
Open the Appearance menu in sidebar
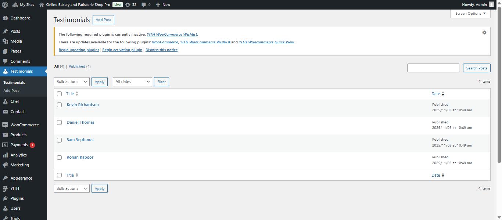tap(21, 178)
